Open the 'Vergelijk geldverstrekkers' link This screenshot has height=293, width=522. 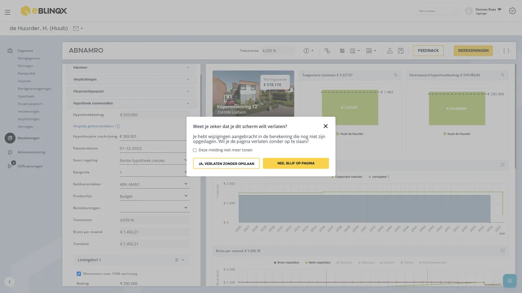point(96,126)
